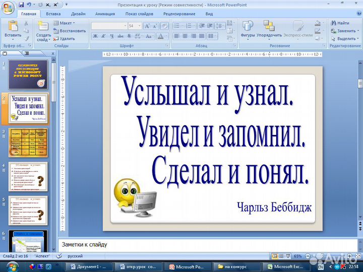The image size is (363, 272).
Task: Select slide 1 thumbnail in panel
Action: (x=28, y=74)
